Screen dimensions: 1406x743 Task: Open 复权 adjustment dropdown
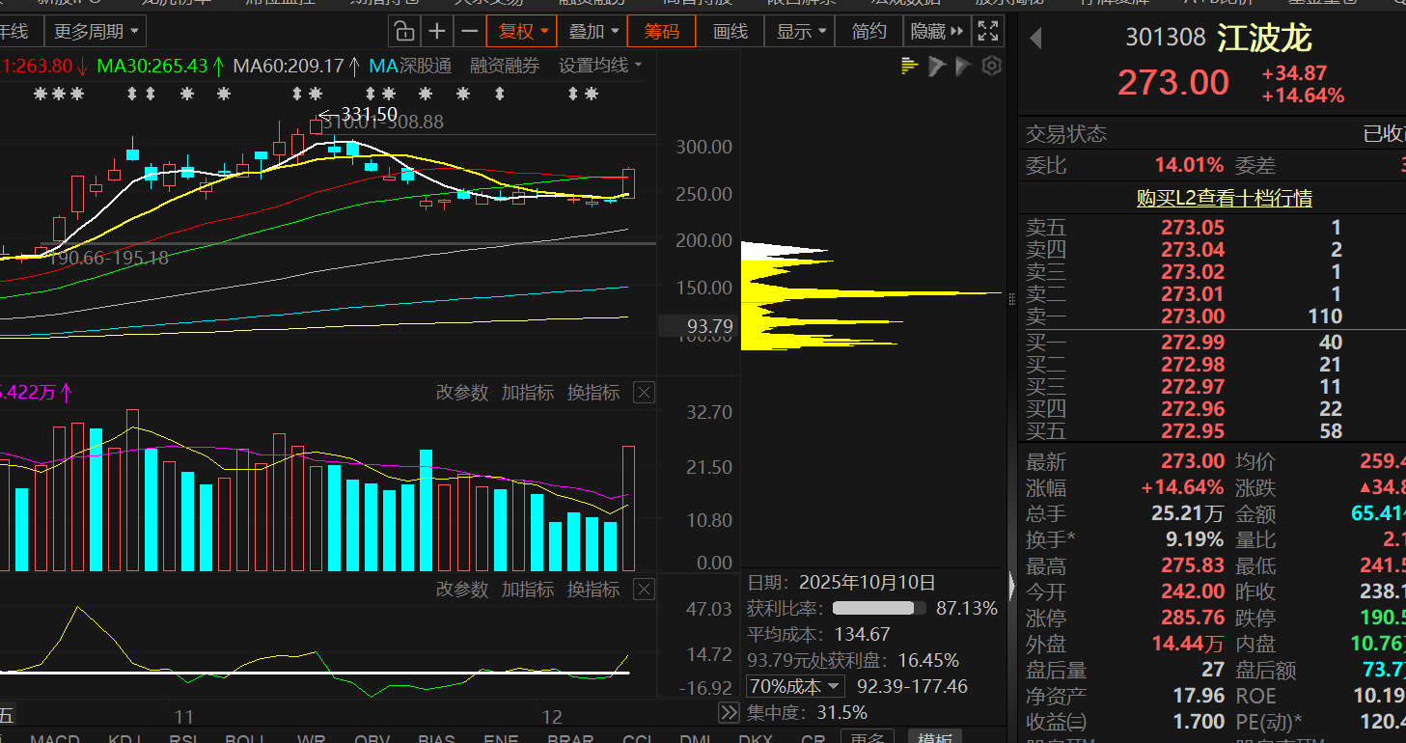523,31
